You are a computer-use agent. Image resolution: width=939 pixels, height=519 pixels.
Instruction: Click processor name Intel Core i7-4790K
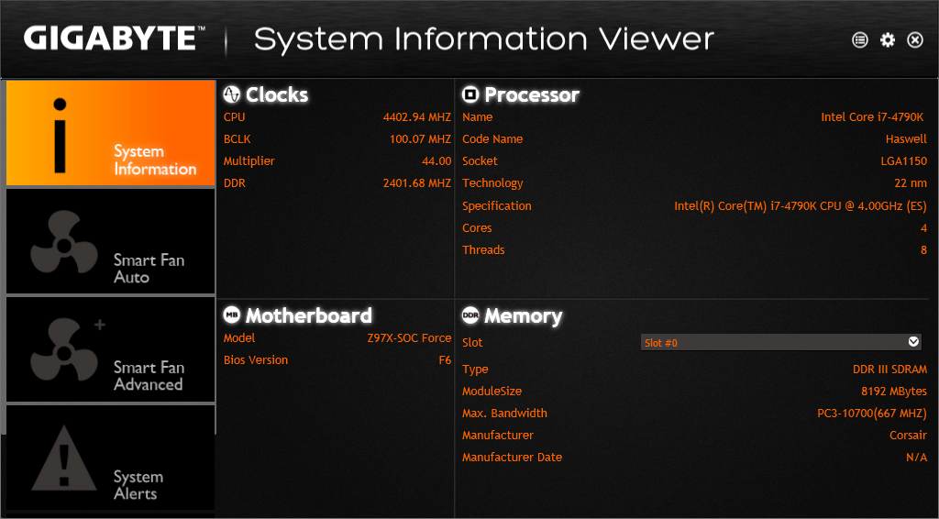point(873,117)
